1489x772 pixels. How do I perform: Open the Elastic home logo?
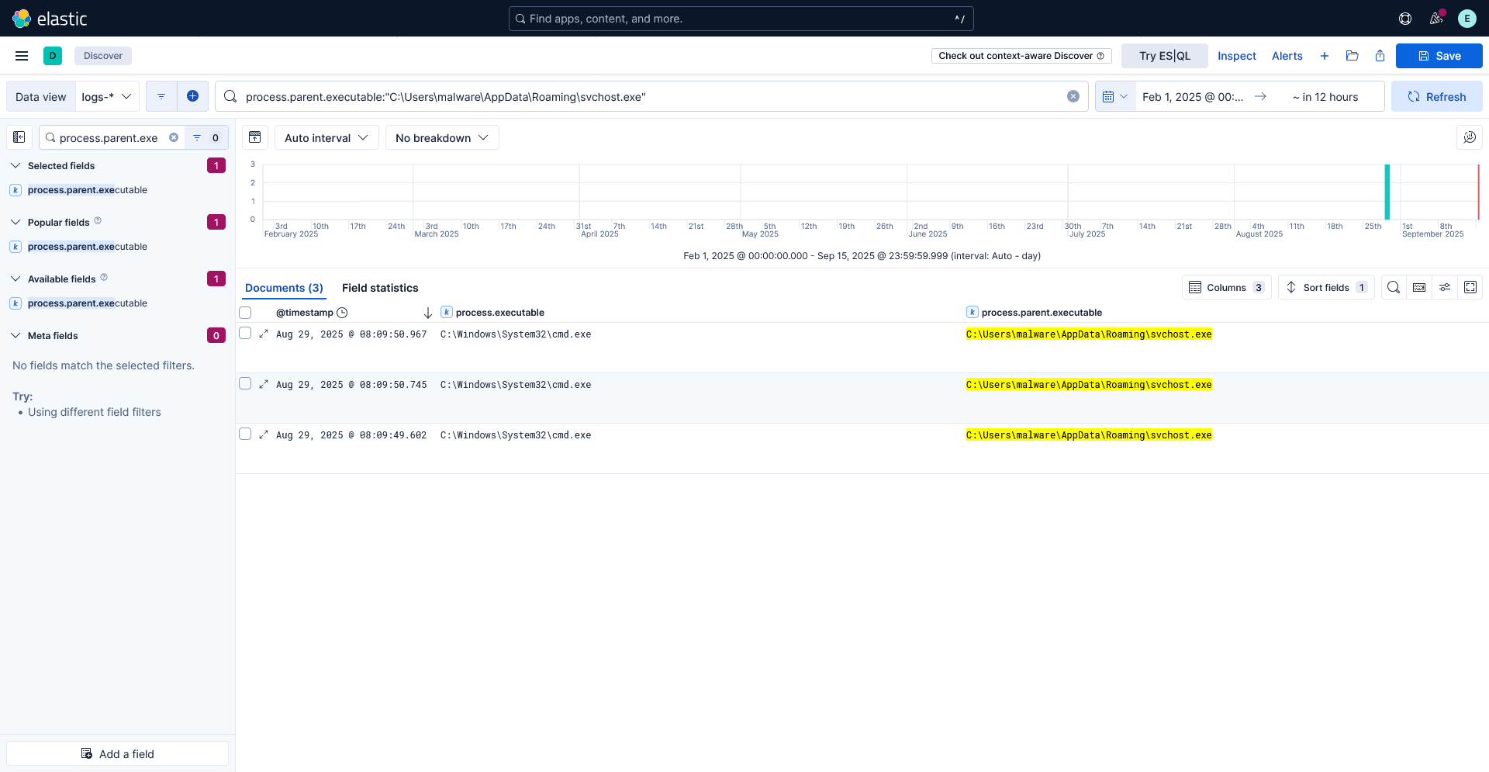(x=50, y=19)
